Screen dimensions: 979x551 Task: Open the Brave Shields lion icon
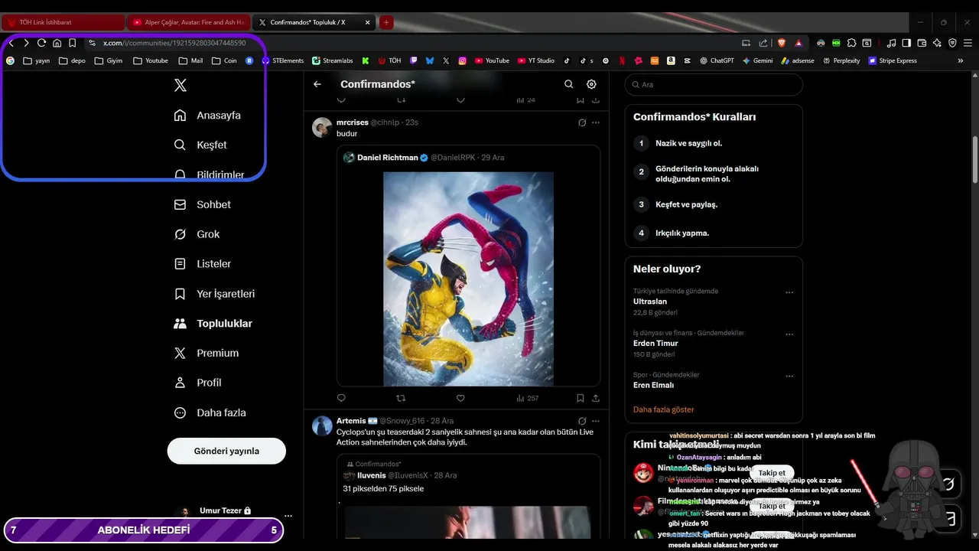782,43
